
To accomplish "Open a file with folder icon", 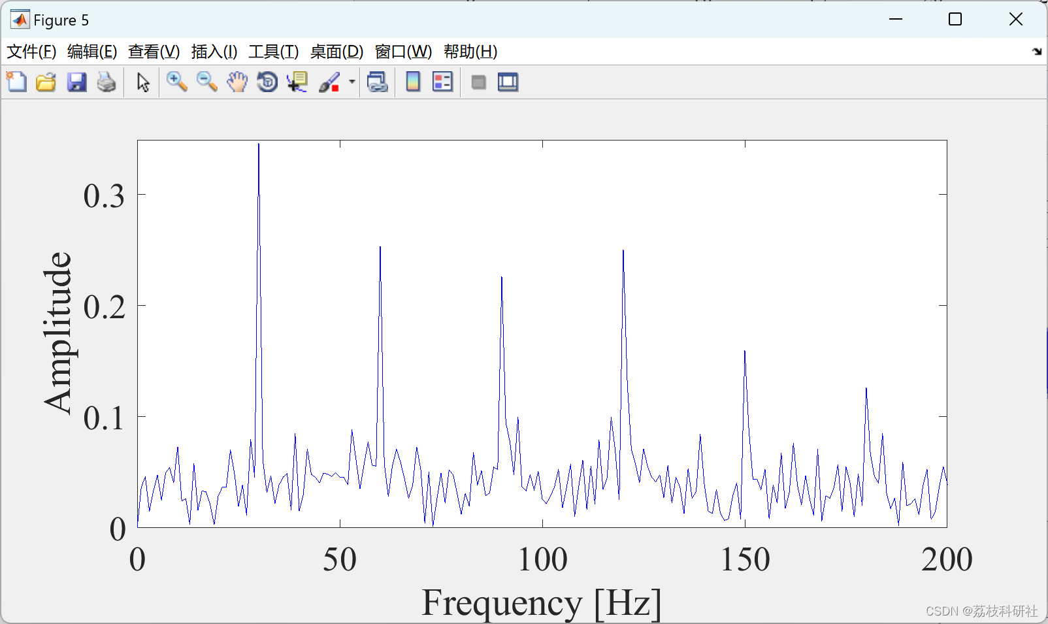I will coord(46,82).
